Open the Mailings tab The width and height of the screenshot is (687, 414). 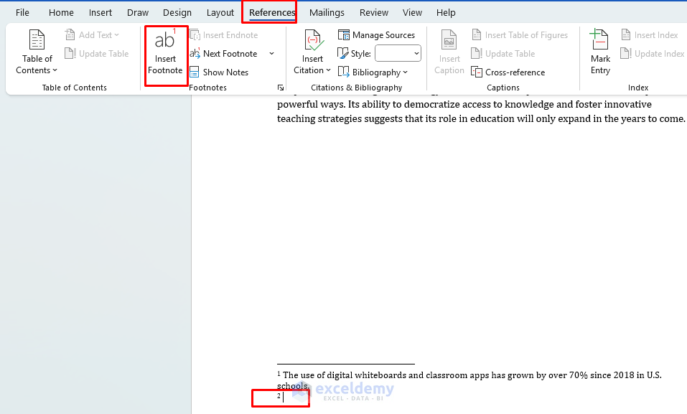coord(327,13)
